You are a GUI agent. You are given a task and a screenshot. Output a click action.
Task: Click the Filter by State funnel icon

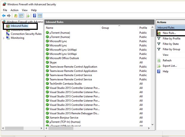(x=159, y=44)
